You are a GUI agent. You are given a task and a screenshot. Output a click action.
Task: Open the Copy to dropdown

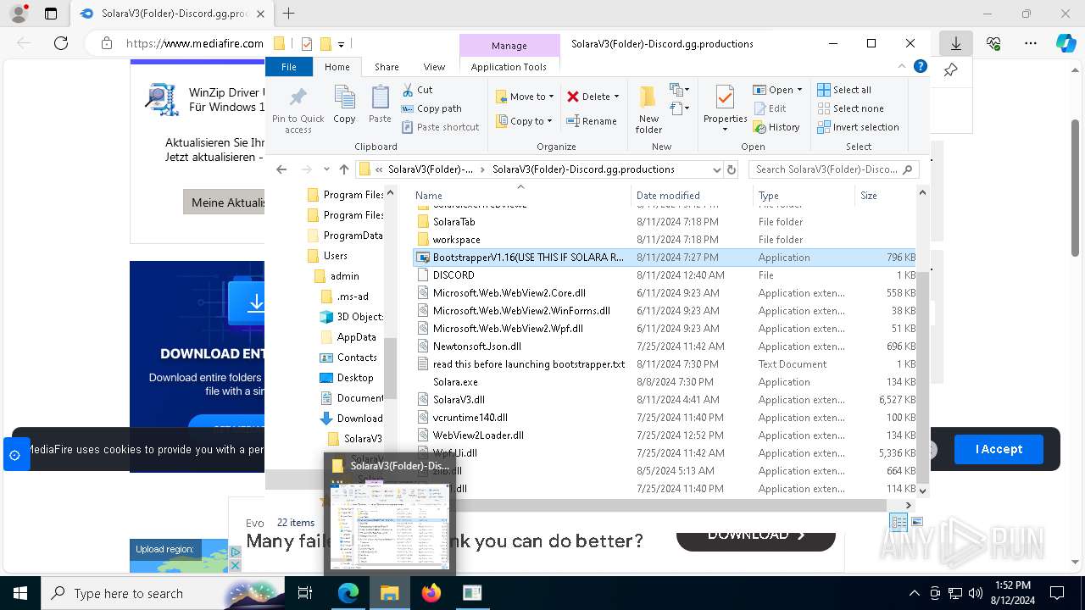coord(524,121)
